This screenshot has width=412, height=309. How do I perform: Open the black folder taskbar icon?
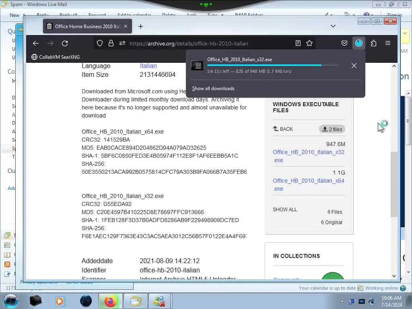click(x=36, y=301)
